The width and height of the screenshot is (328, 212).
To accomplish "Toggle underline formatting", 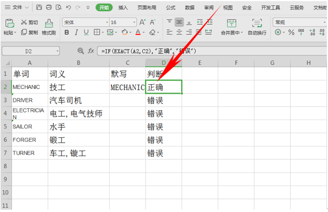I will tap(86, 32).
